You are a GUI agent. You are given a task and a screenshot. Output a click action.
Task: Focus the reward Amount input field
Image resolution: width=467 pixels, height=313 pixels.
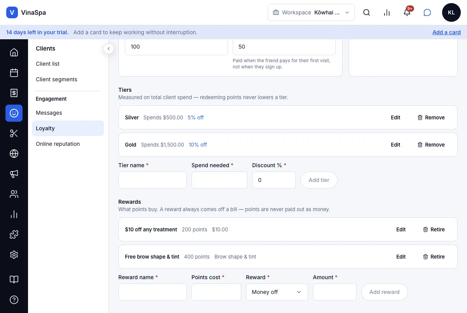(335, 292)
